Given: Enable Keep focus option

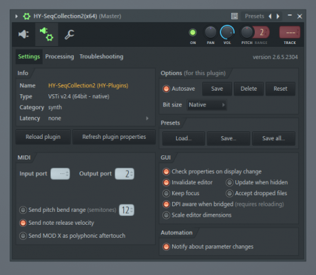Looking at the screenshot, I should click(166, 193).
